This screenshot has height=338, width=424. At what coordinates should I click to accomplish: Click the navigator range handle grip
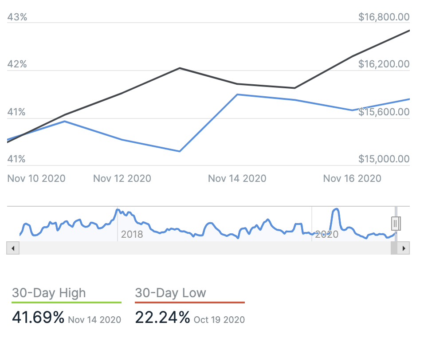396,224
